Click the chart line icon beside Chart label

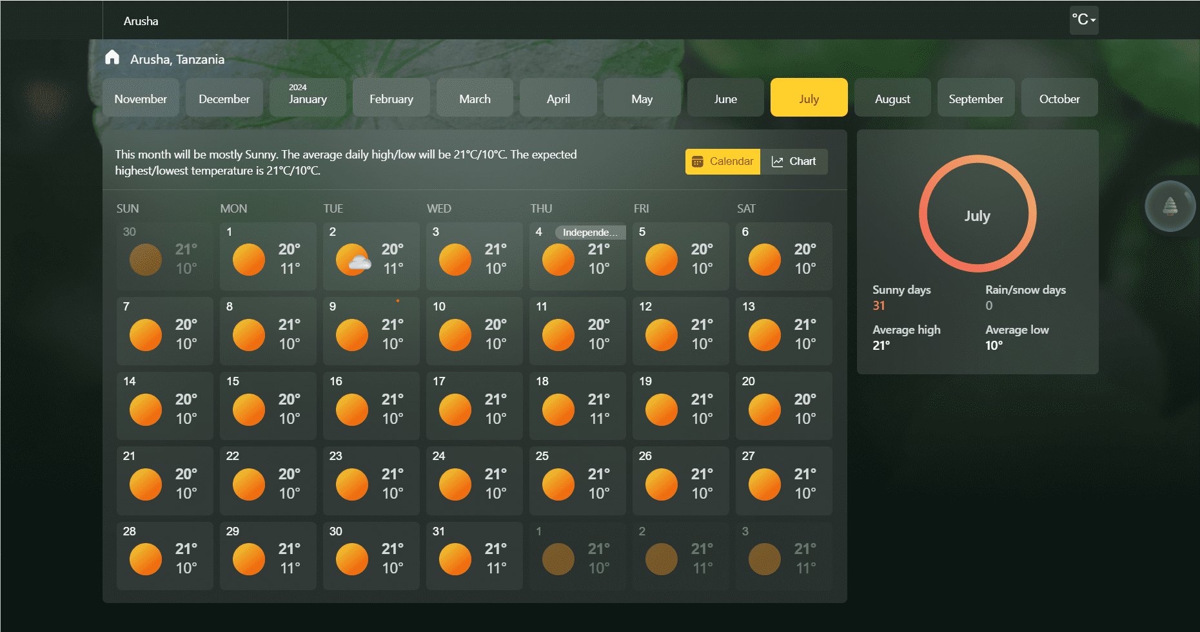coord(777,161)
